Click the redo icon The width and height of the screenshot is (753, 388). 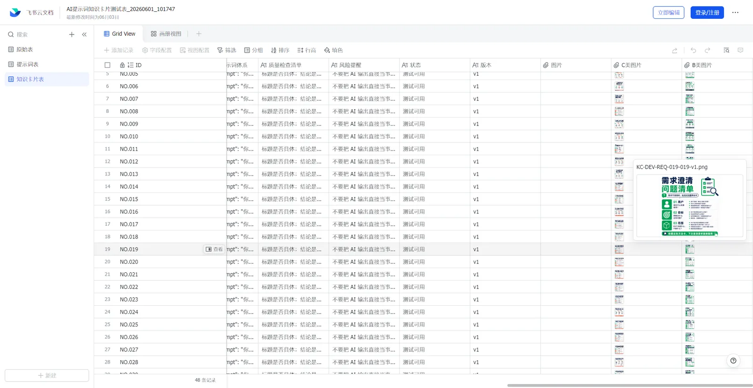pyautogui.click(x=707, y=50)
